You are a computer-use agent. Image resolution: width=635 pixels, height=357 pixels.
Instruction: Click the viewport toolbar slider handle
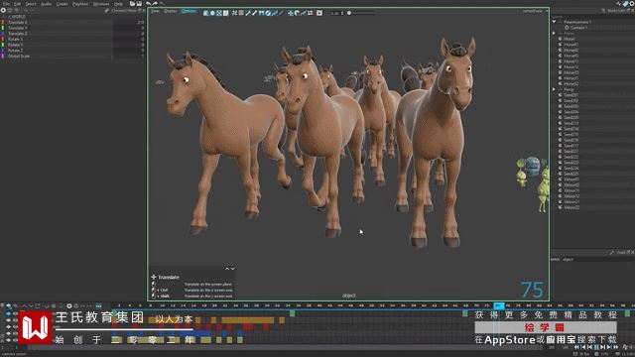point(349,13)
